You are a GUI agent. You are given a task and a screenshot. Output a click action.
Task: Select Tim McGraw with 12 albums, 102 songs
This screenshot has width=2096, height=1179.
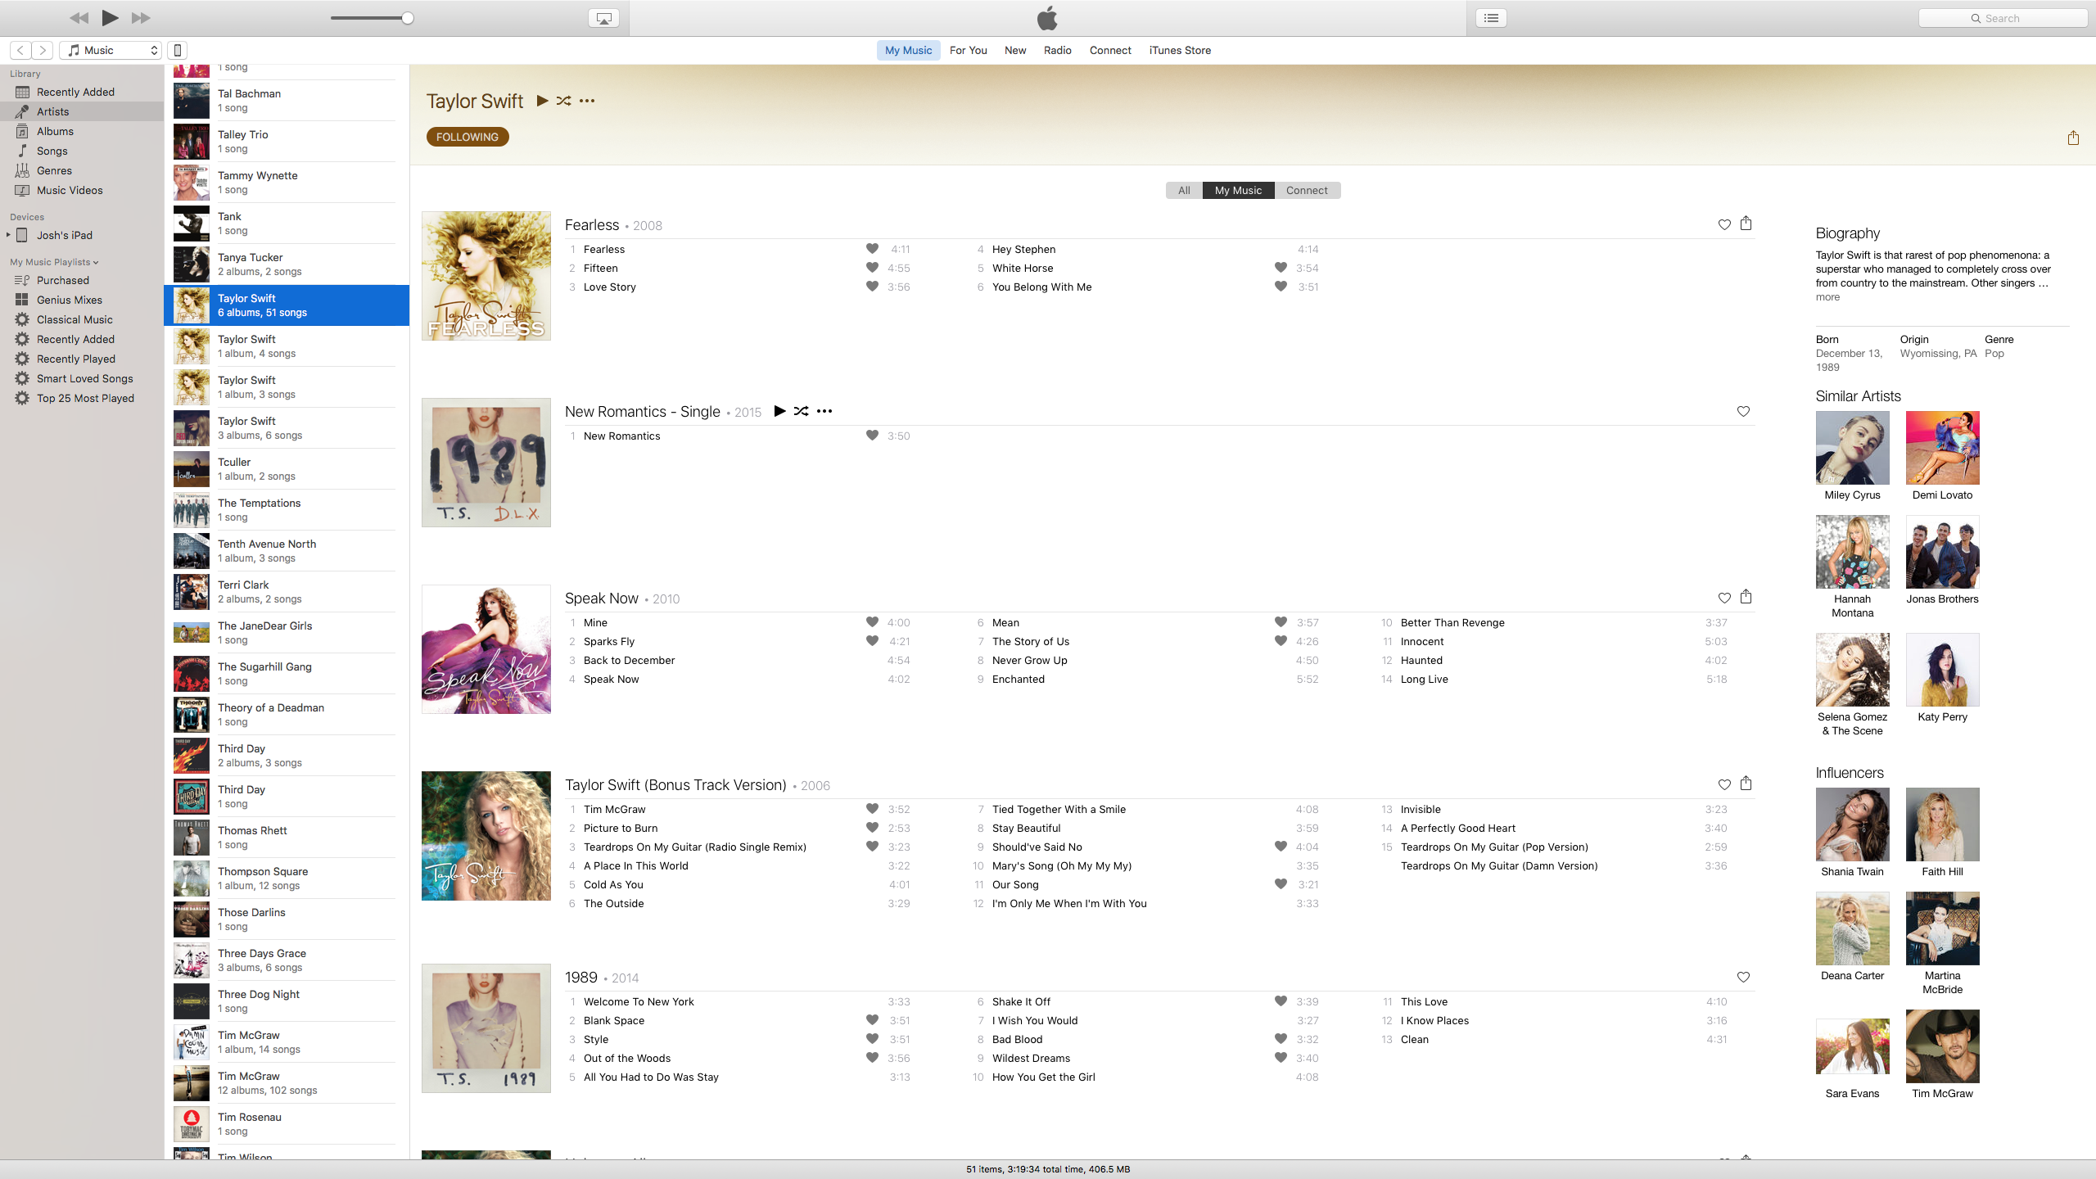point(287,1082)
